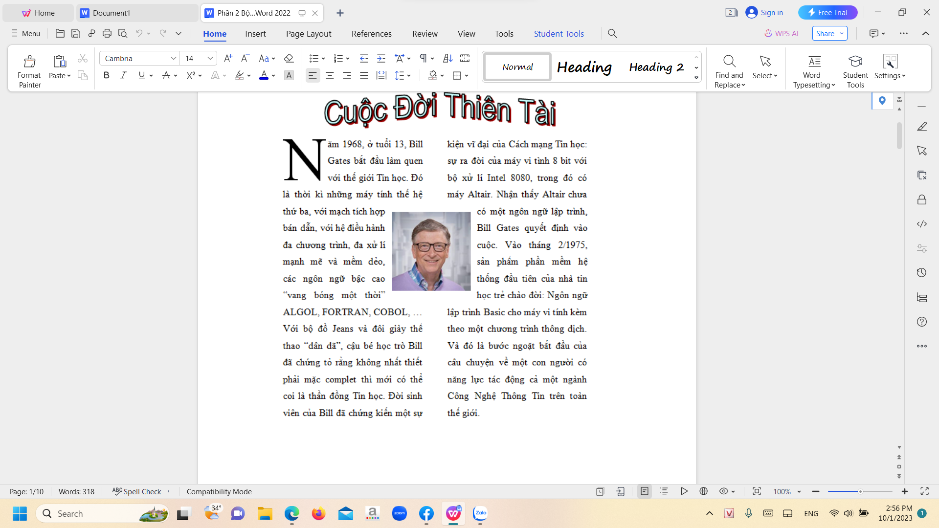The image size is (939, 528).
Task: Increase font size with A+ icon
Action: pos(228,59)
